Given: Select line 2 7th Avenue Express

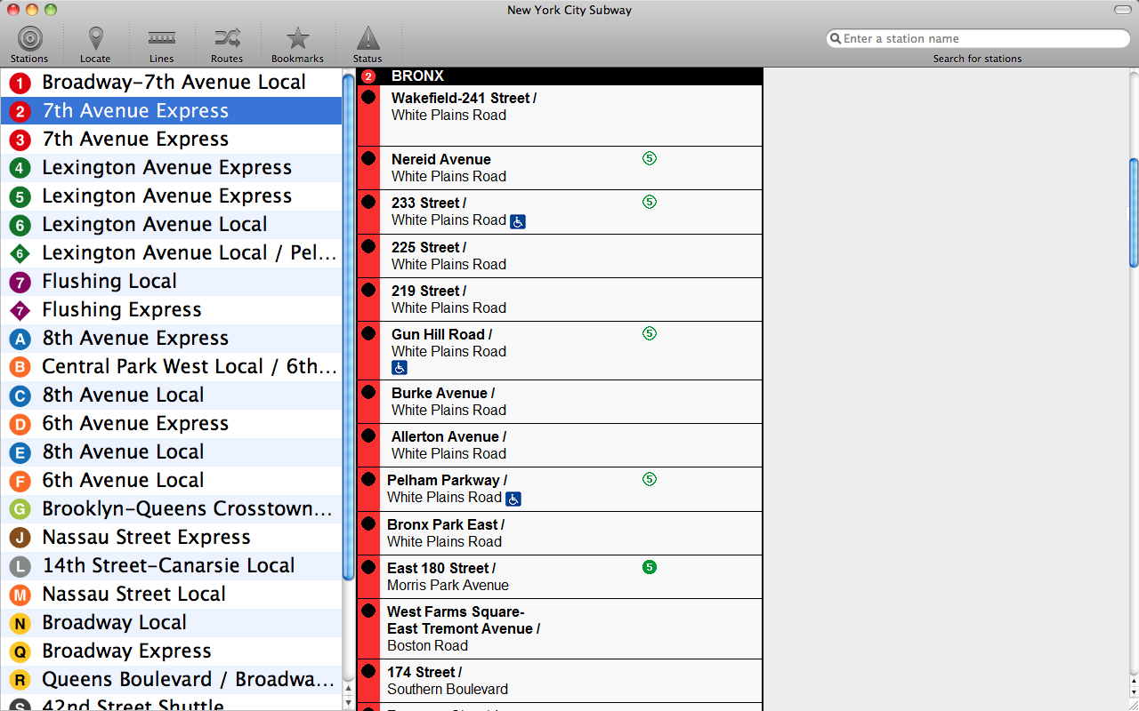Looking at the screenshot, I should coord(171,111).
